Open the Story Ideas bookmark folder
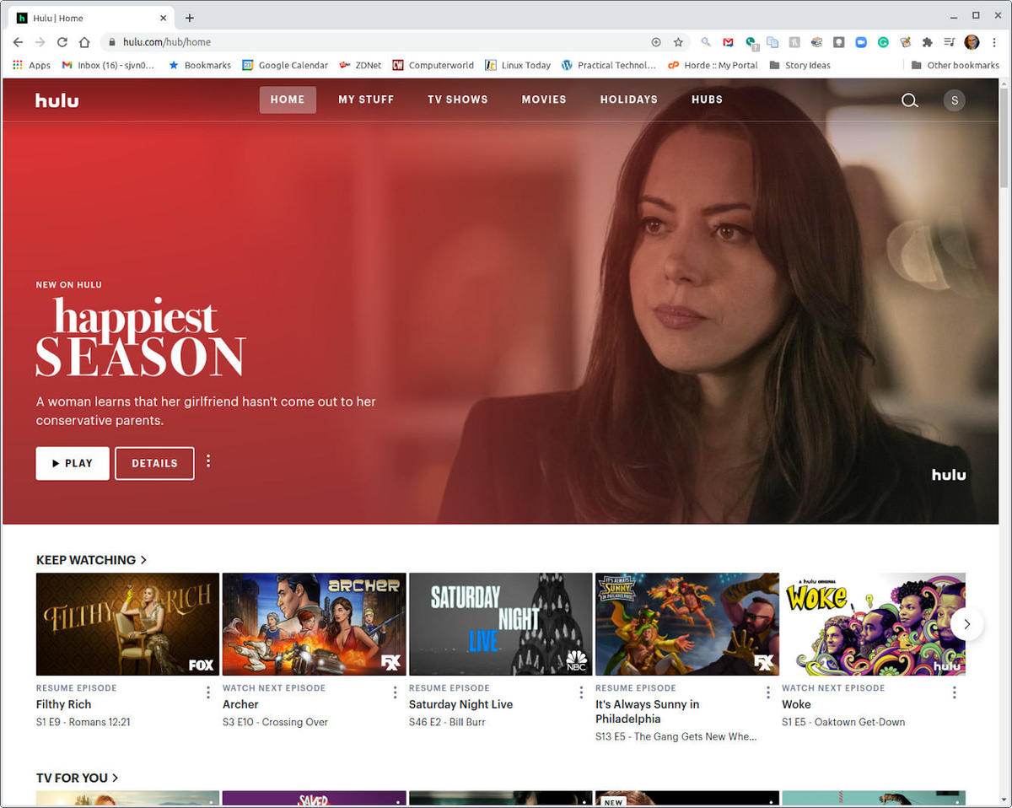This screenshot has width=1012, height=808. click(x=799, y=65)
